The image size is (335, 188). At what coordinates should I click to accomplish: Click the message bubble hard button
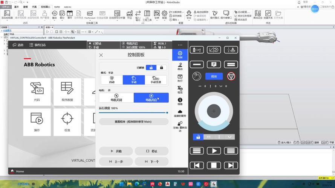[214, 64]
